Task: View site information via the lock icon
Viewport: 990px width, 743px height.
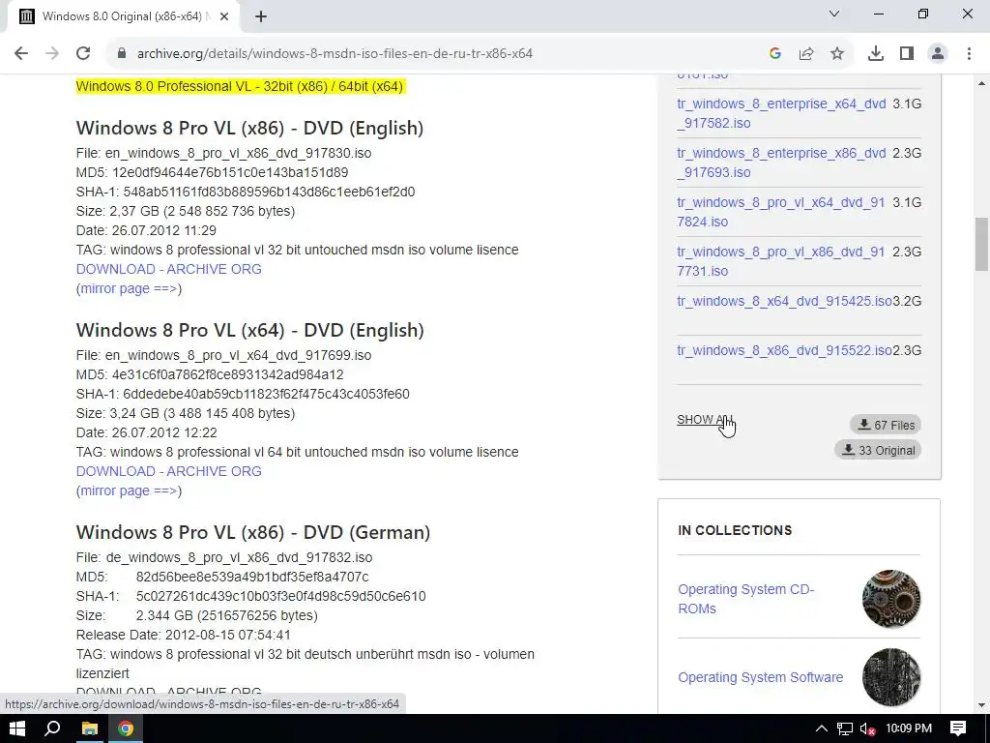Action: [122, 54]
